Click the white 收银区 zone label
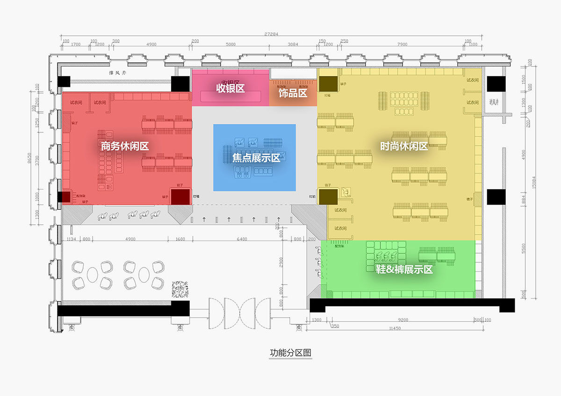This screenshot has height=396, width=561. [230, 88]
